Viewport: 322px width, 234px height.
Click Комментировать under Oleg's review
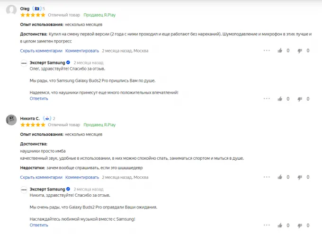click(x=82, y=51)
